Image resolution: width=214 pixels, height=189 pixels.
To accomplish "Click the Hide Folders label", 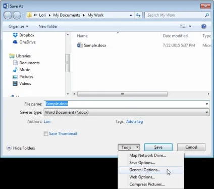I will tap(24, 148).
